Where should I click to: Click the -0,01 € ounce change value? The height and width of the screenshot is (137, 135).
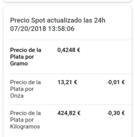tap(116, 82)
